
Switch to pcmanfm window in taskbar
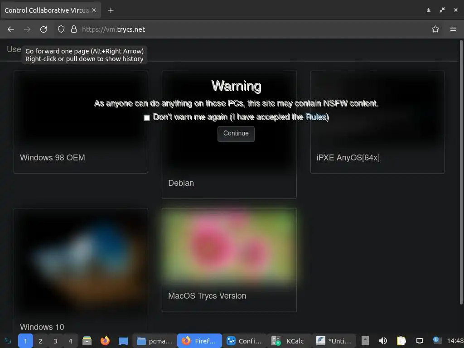154,341
